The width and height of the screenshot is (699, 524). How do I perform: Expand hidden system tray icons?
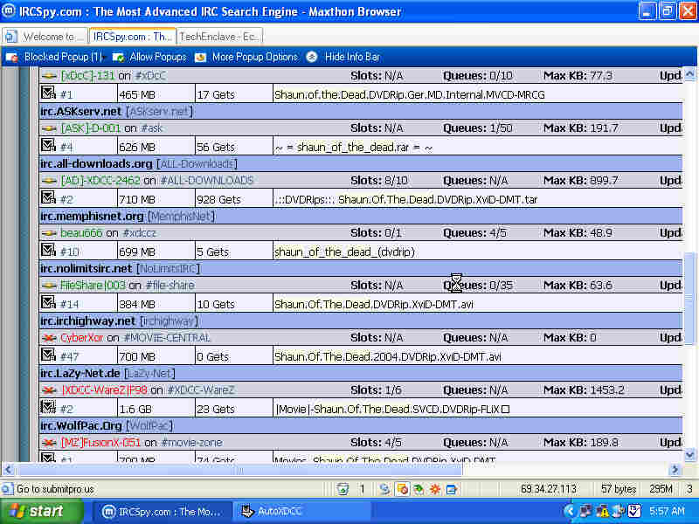[x=571, y=511]
